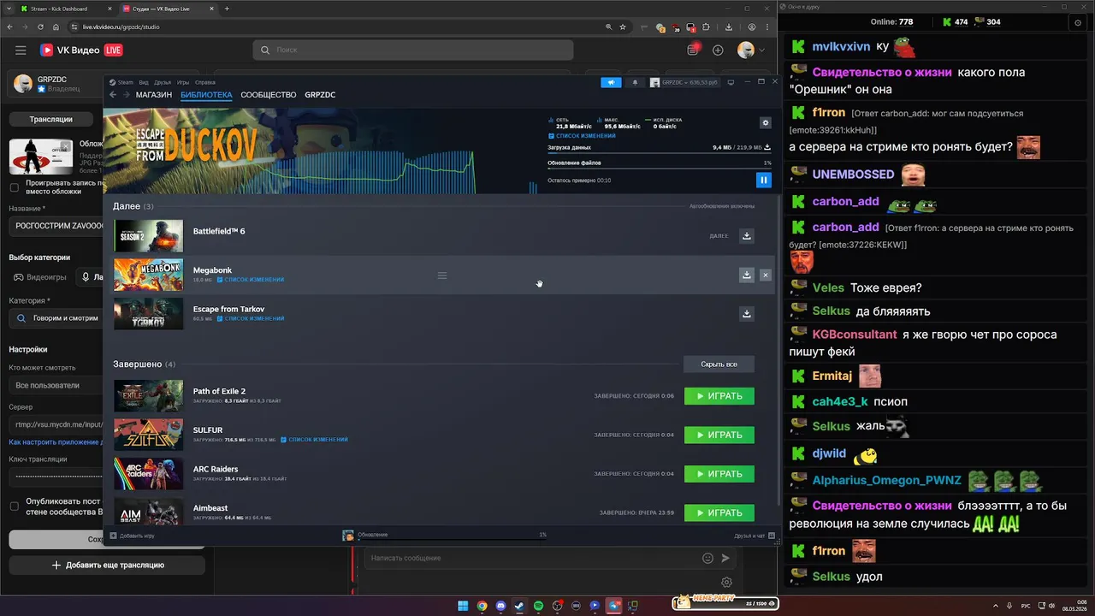Bookmark this page with the star icon
Screen dimensions: 1095x616
point(622,27)
